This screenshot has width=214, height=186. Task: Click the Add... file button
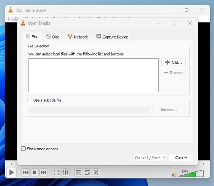(x=173, y=62)
